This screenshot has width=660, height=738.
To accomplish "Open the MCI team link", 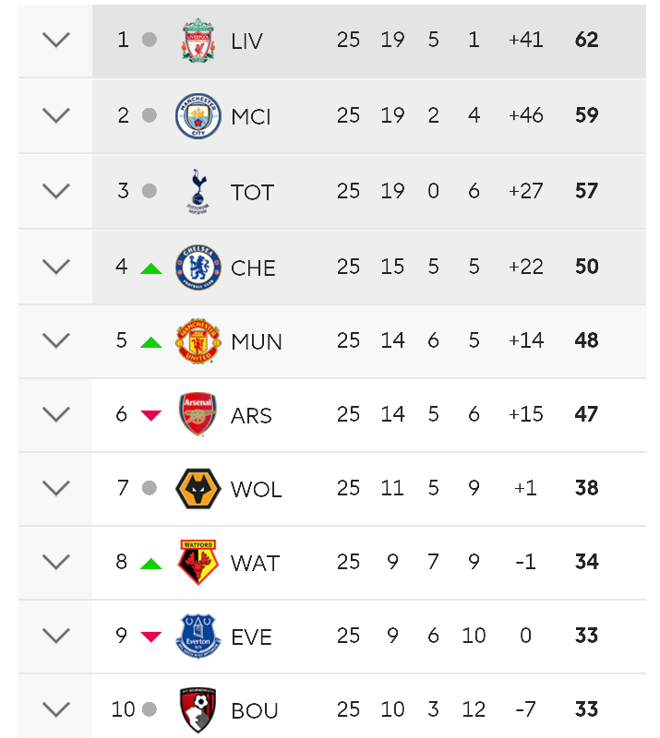I will pos(251,117).
